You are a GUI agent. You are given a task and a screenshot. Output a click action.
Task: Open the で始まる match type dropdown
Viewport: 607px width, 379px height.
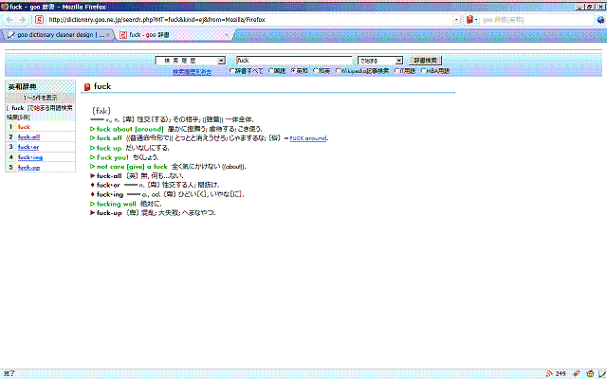coord(380,61)
